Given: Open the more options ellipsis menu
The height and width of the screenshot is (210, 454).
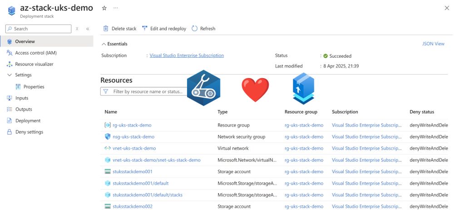Looking at the screenshot, I should click(x=115, y=8).
